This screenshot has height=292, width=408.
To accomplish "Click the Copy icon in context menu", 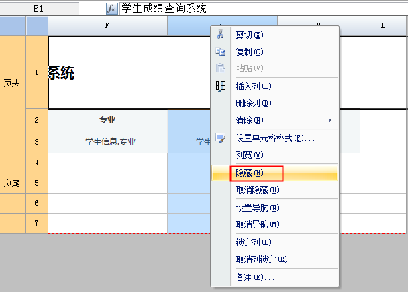I will point(221,52).
